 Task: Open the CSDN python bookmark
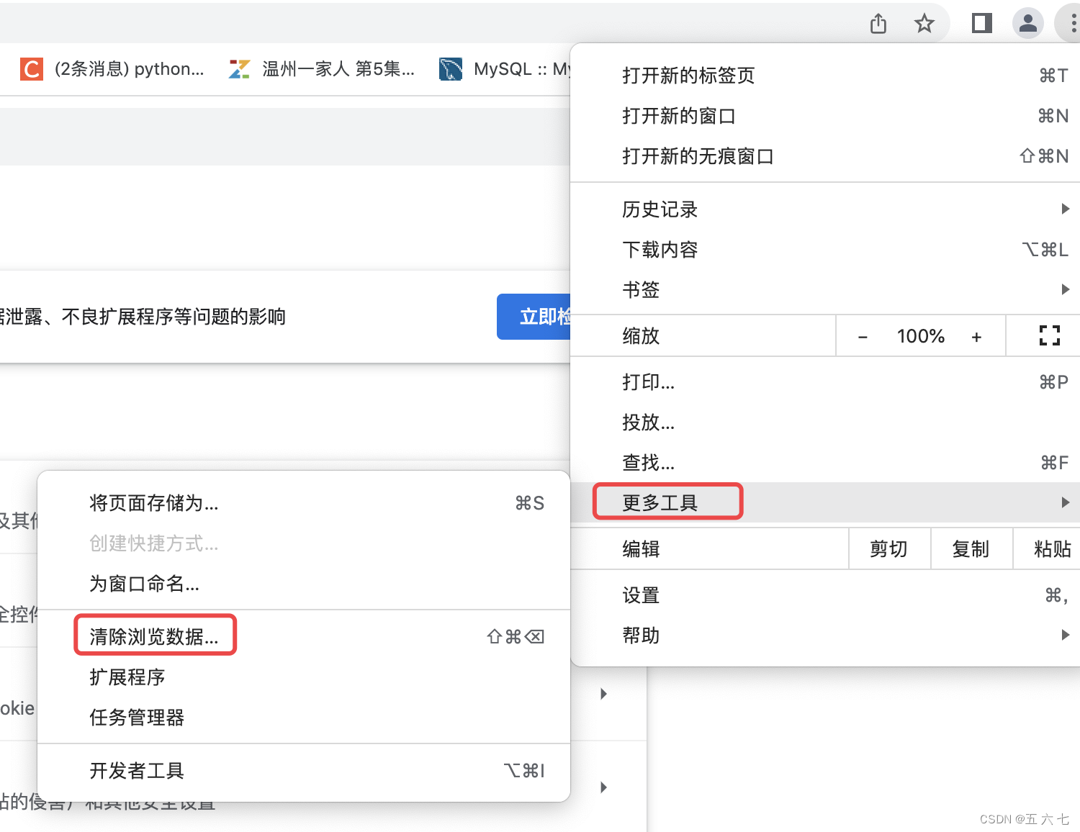(x=112, y=69)
